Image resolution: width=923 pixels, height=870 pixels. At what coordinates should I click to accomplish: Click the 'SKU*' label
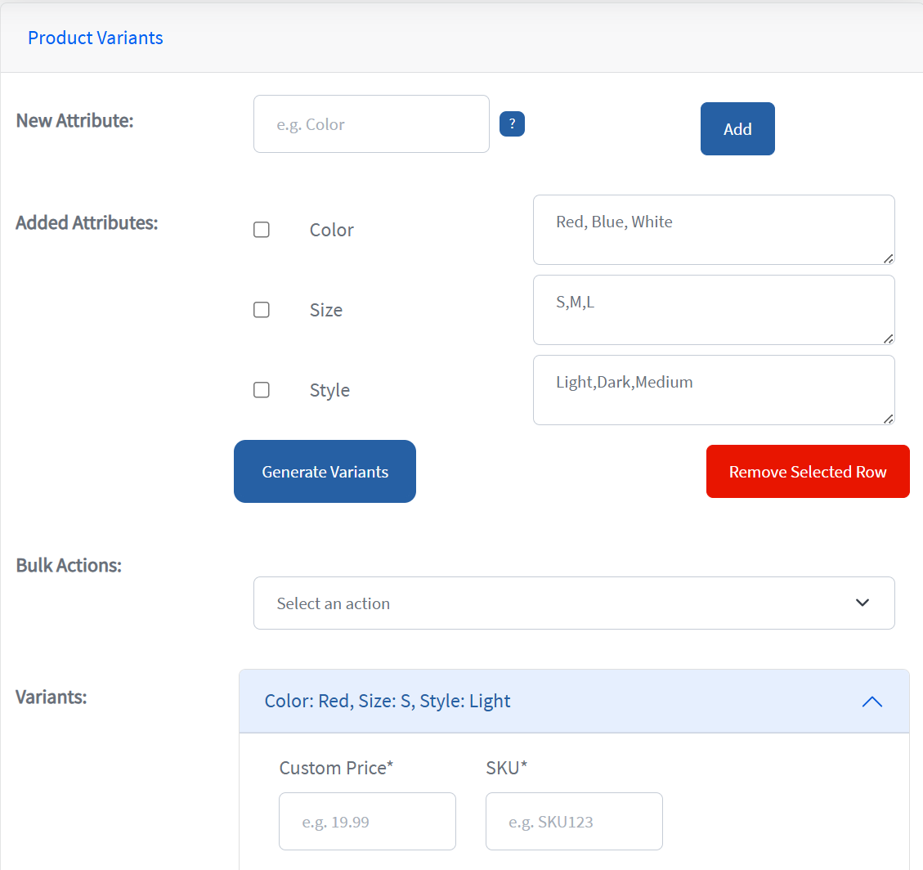coord(506,768)
